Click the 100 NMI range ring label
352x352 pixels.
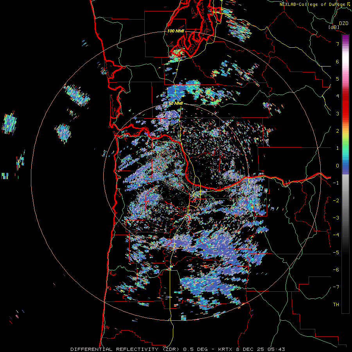point(175,31)
